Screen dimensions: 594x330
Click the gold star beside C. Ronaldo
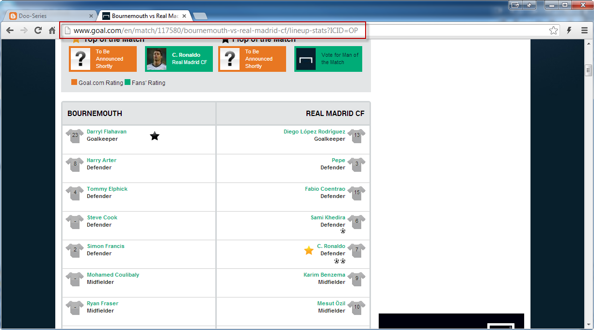(x=309, y=250)
